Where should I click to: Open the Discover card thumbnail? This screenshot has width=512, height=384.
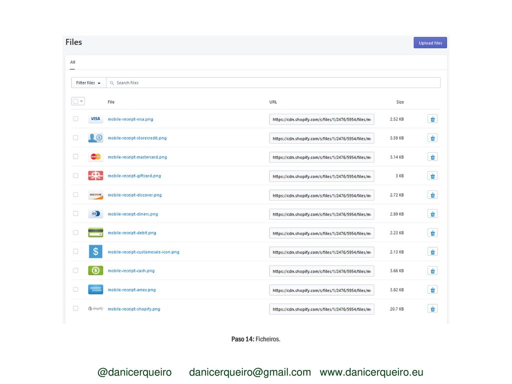click(95, 195)
